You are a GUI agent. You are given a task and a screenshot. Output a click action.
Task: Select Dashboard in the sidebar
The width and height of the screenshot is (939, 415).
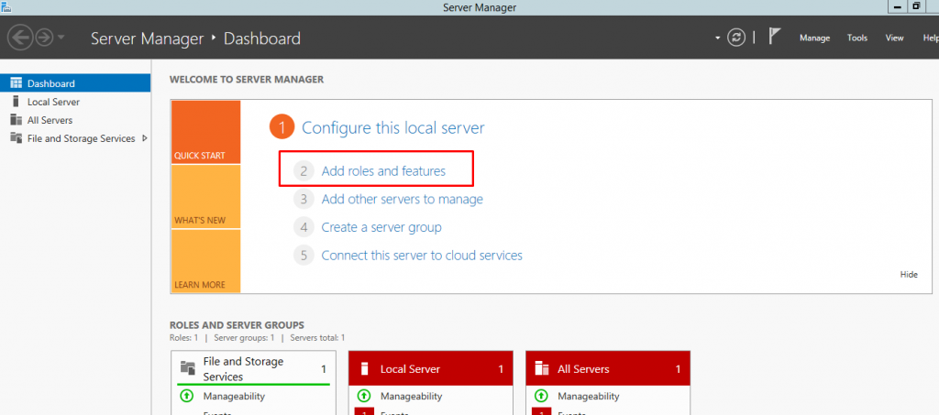pos(75,83)
